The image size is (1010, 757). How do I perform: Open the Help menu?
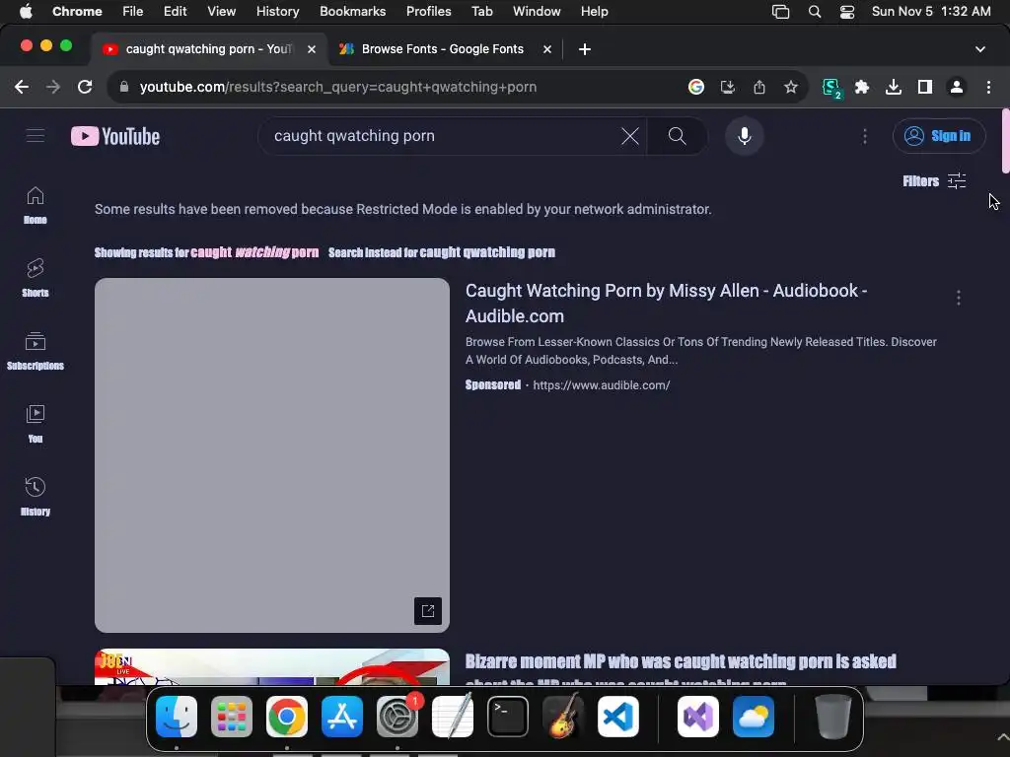594,11
